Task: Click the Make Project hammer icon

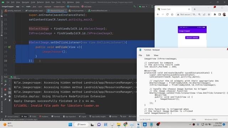Action: point(135,6)
